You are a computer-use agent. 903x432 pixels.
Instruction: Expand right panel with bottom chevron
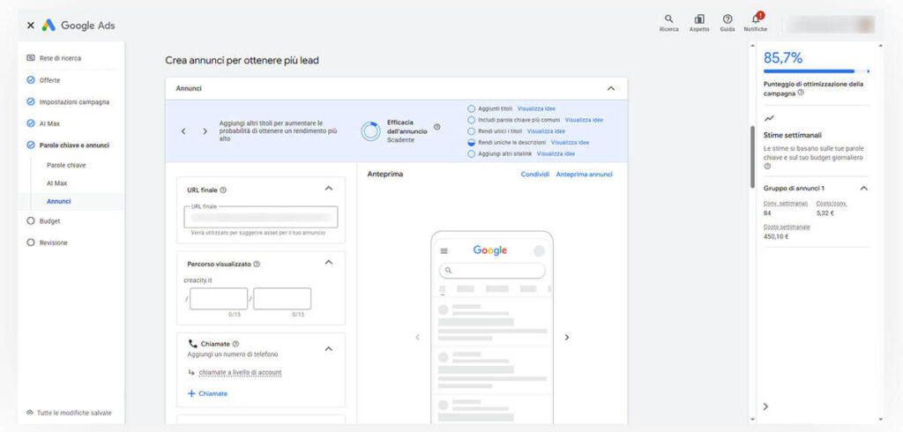[x=765, y=406]
